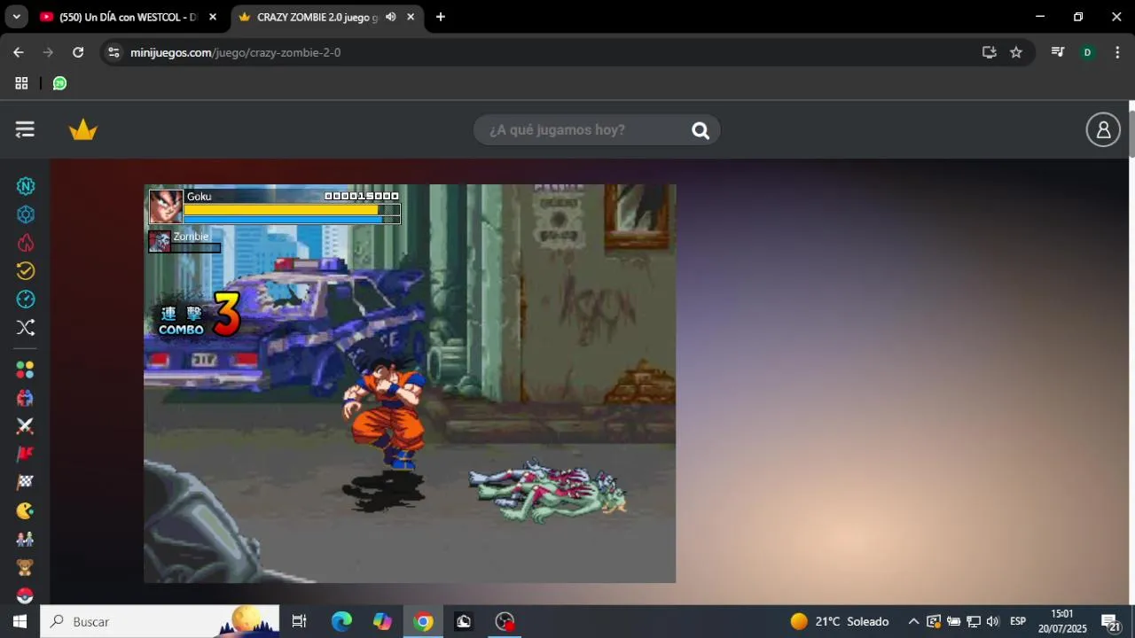The width and height of the screenshot is (1135, 638).
Task: Open the apps grid in bookmarks bar
Action: pos(21,83)
